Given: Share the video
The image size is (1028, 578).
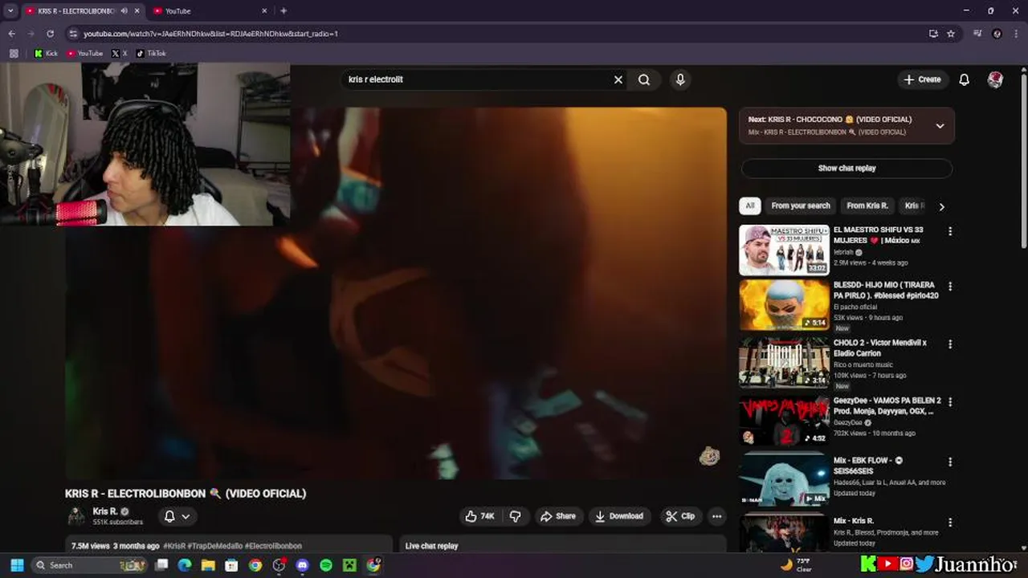Looking at the screenshot, I should point(557,516).
